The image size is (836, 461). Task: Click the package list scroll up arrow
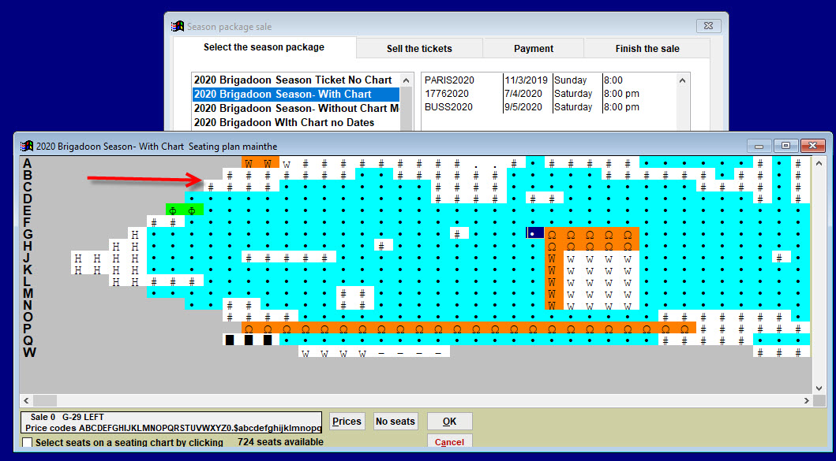[407, 80]
